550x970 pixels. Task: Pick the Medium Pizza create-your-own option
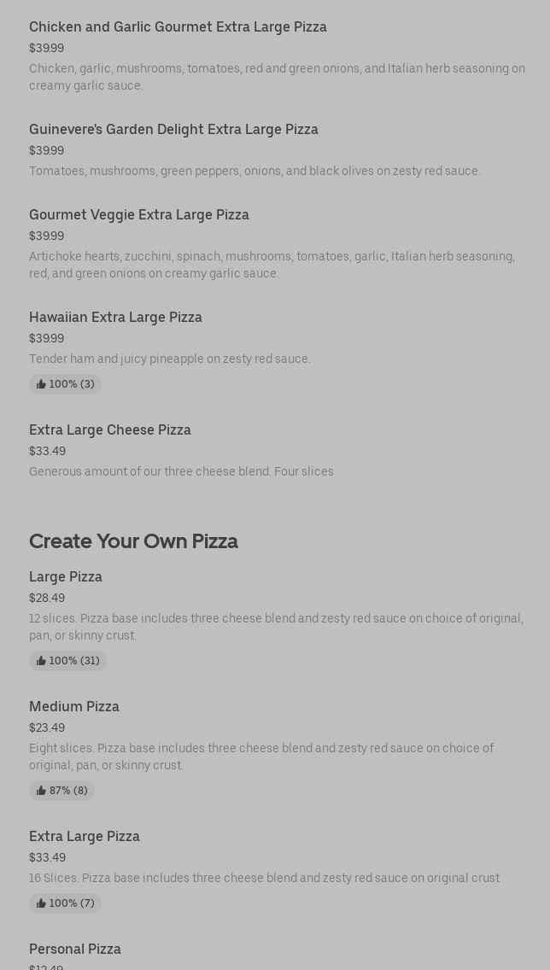(74, 706)
